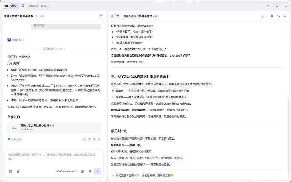Open SOLO Auto Model selector
Image resolution: width=291 pixels, height=182 pixels.
coord(66,171)
